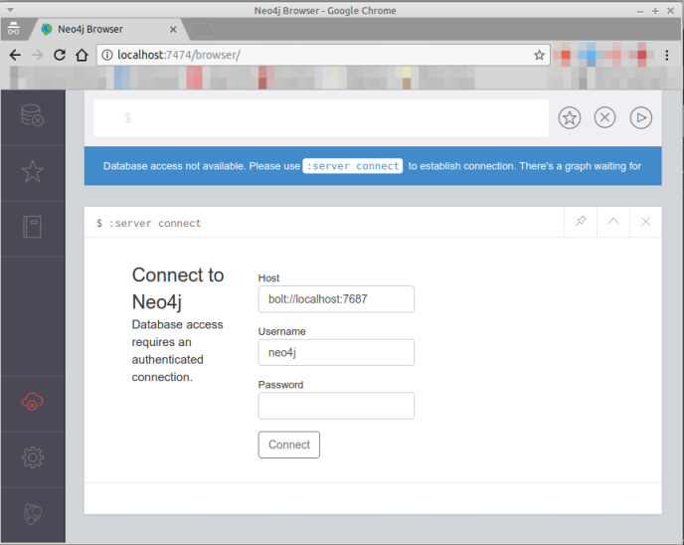Clear the editor with the X button

tap(604, 117)
